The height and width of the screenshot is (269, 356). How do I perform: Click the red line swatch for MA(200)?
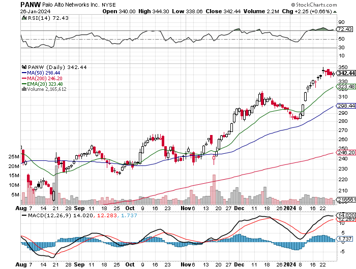pos(24,78)
